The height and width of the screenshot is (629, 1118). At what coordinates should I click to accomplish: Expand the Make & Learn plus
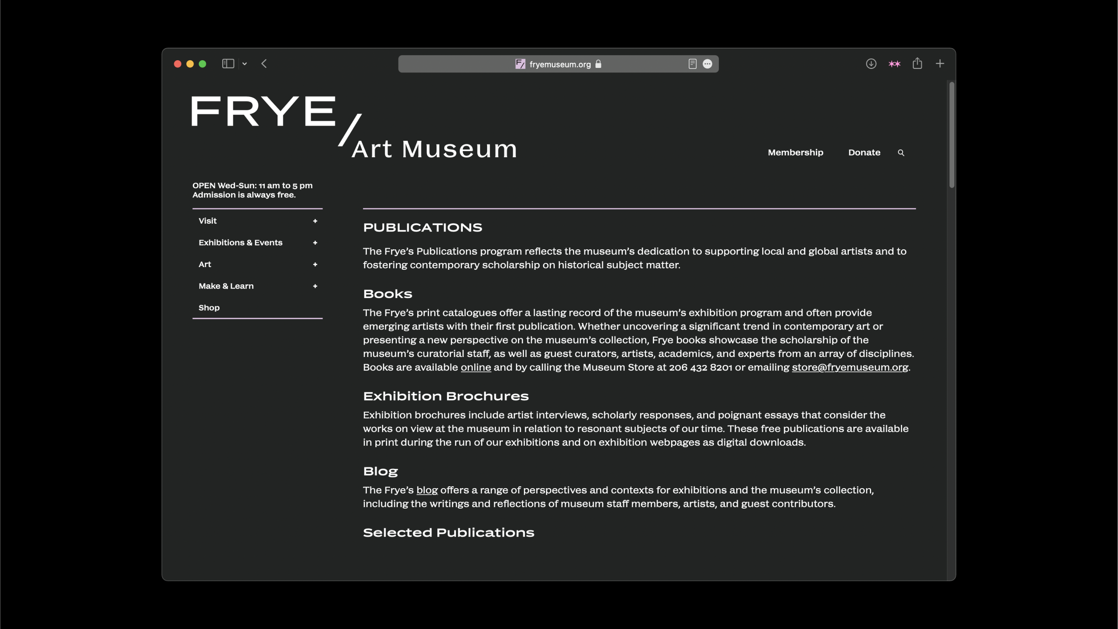click(x=315, y=286)
